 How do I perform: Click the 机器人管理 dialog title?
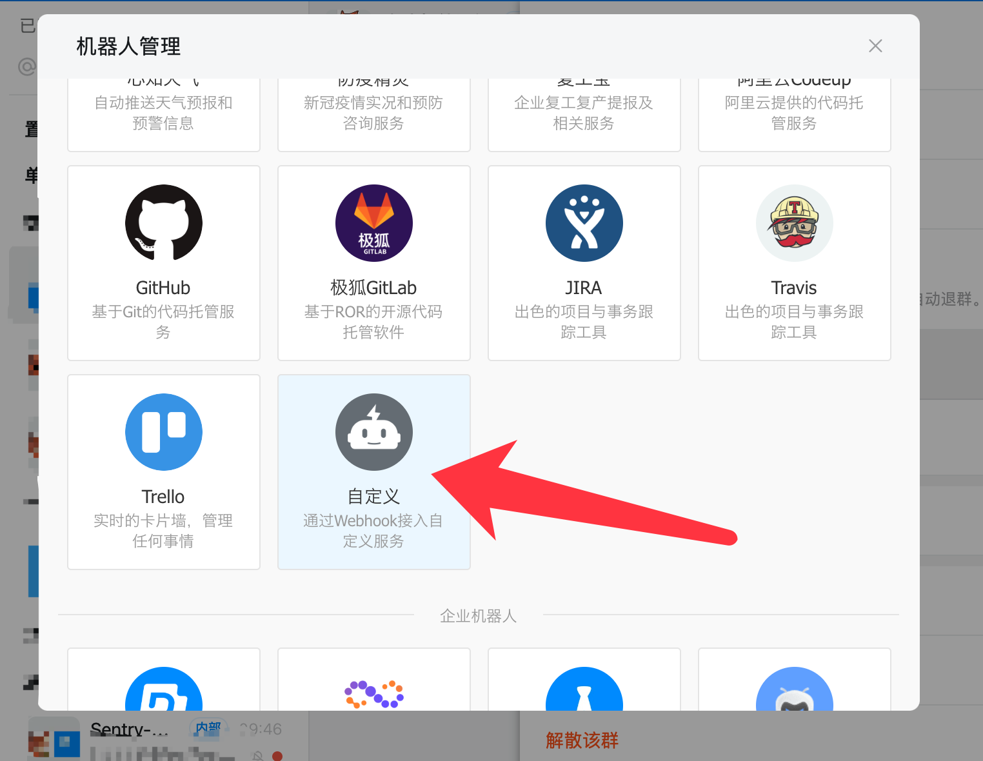(x=128, y=46)
